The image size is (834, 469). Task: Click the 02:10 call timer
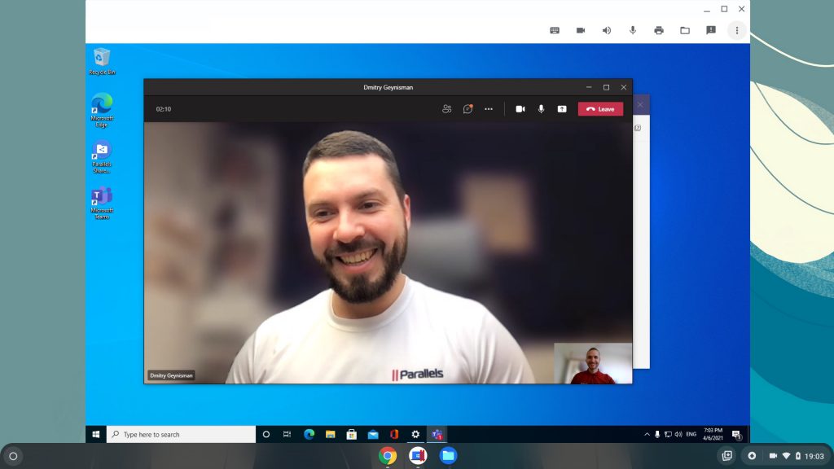point(163,109)
